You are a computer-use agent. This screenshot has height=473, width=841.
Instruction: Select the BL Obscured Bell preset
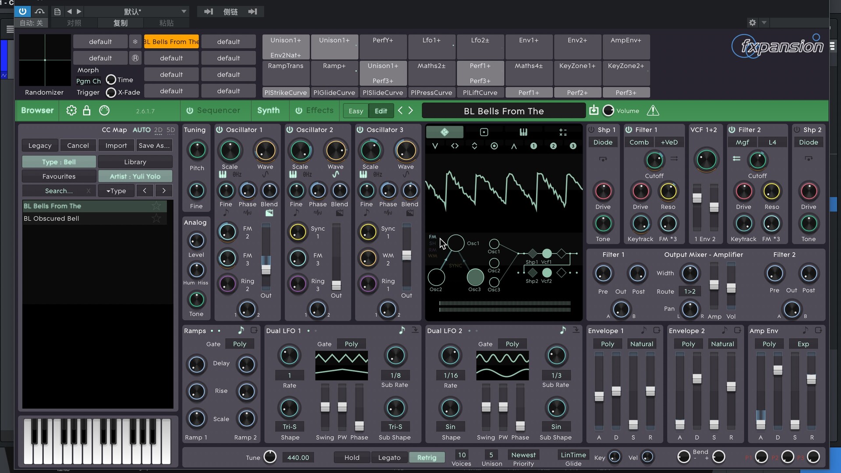pyautogui.click(x=95, y=218)
